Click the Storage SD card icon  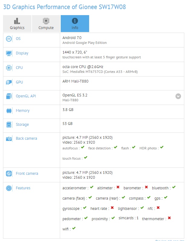(x=9, y=125)
